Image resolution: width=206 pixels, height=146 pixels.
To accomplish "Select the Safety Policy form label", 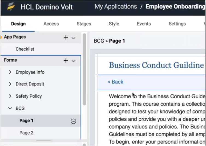I will (x=29, y=96).
